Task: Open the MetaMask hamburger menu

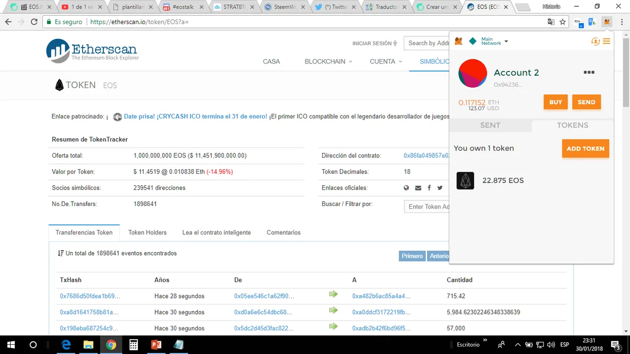Action: [606, 41]
